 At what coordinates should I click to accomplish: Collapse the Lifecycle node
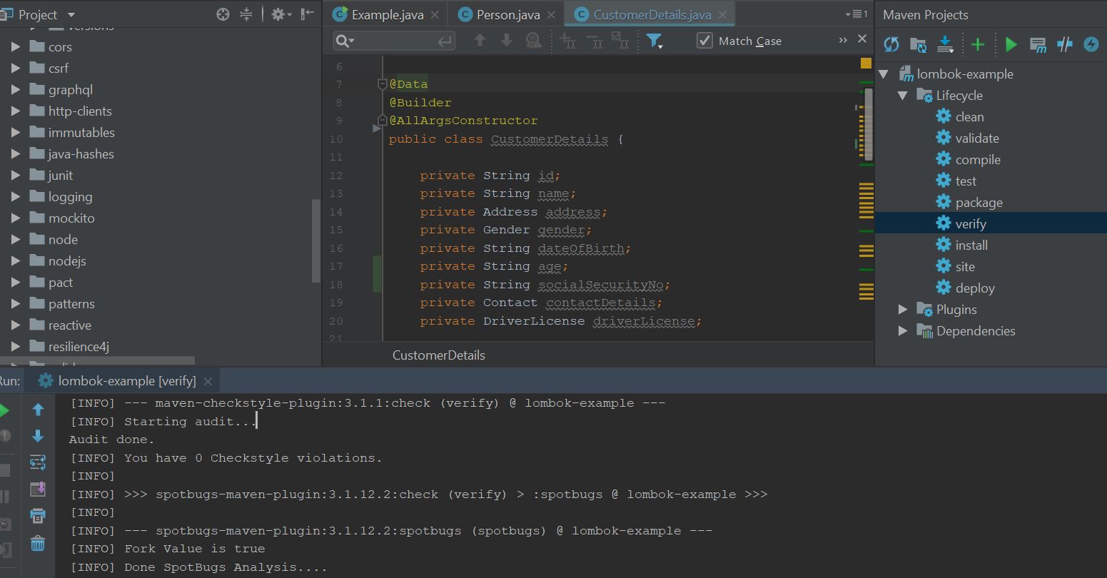pyautogui.click(x=903, y=95)
